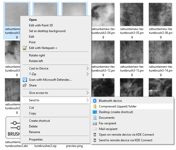
Task: Select Open on remote device via KDE Connect
Action: (126, 135)
